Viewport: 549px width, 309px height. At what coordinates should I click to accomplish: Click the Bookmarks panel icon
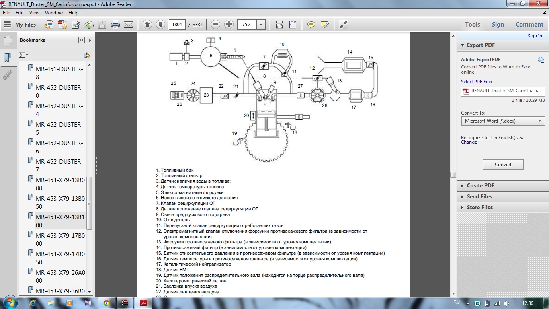(x=7, y=58)
